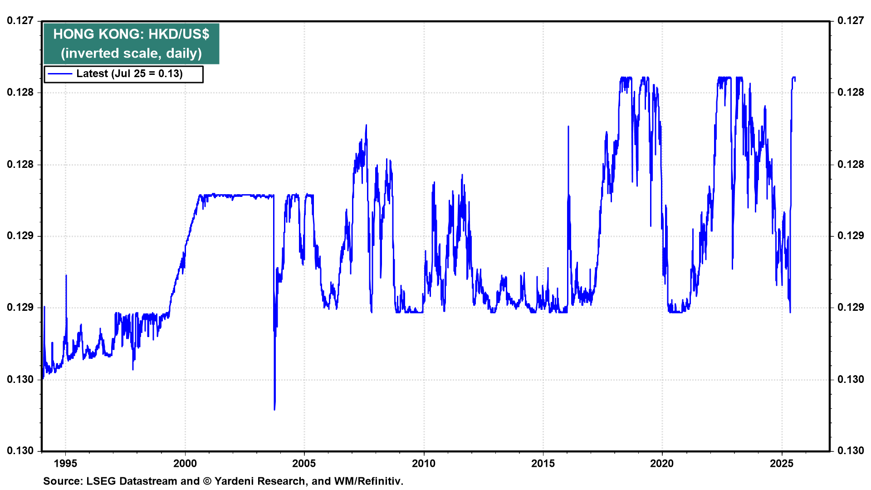The image size is (871, 490).
Task: Click 'Yardeni Research' in the source line
Action: pos(259,481)
